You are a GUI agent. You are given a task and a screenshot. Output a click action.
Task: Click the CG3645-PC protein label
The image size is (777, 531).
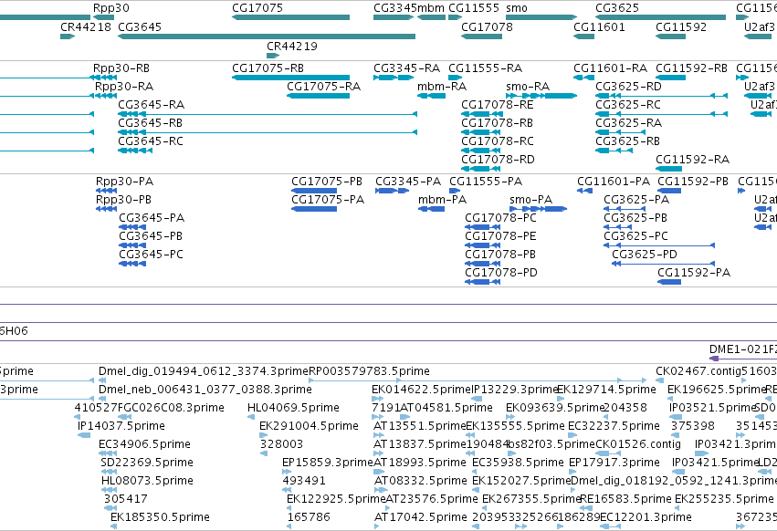pos(151,255)
